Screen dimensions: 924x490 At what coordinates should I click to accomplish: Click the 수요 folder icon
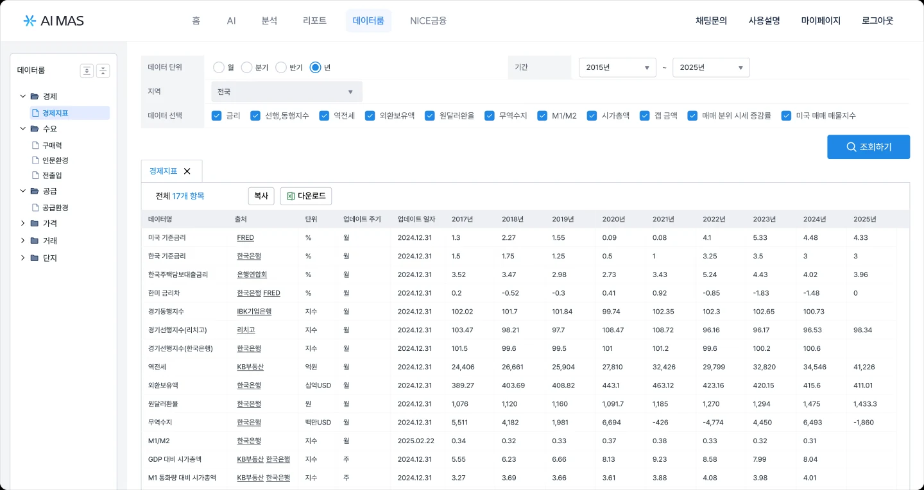coord(35,128)
